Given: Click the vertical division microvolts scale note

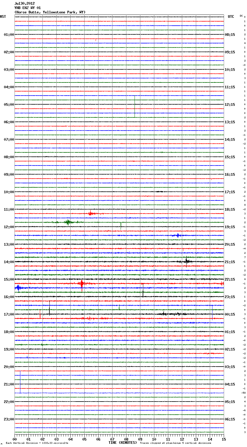Looking at the screenshot, I should 37,443.
